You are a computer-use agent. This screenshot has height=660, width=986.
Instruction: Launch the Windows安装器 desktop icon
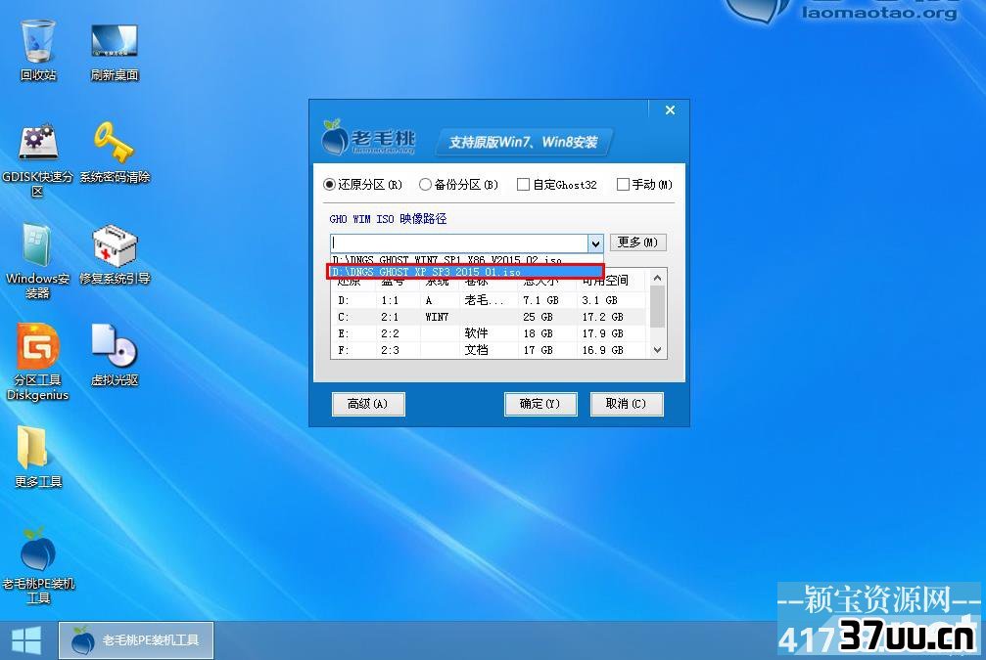[x=38, y=261]
